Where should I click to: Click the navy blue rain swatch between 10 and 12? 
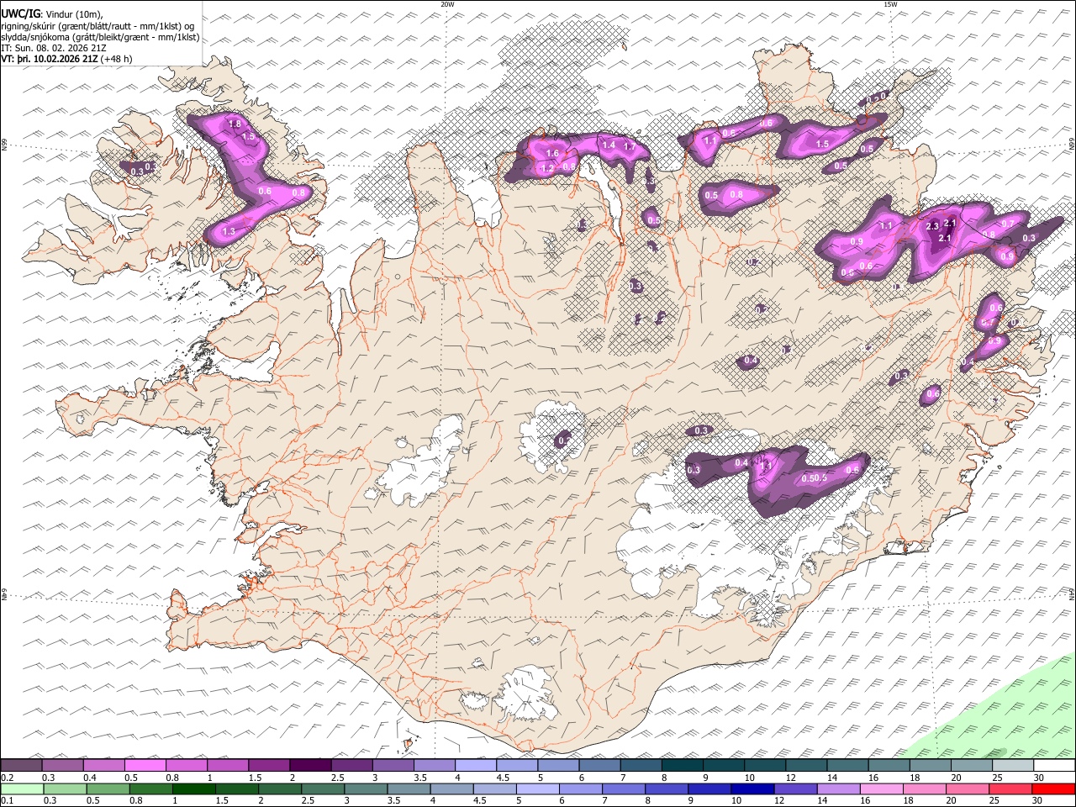752,789
